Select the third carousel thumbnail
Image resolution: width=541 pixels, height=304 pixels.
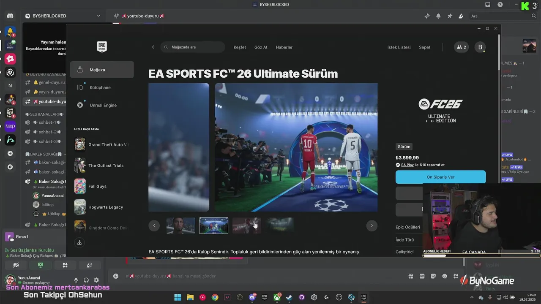246,225
